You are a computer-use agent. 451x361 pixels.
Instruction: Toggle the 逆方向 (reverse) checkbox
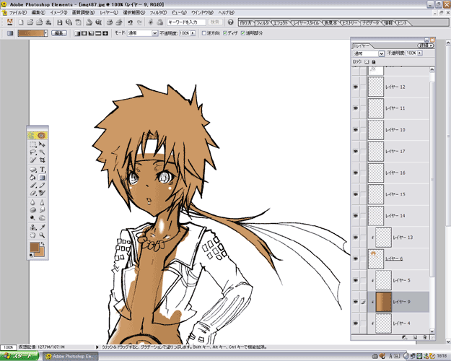204,33
